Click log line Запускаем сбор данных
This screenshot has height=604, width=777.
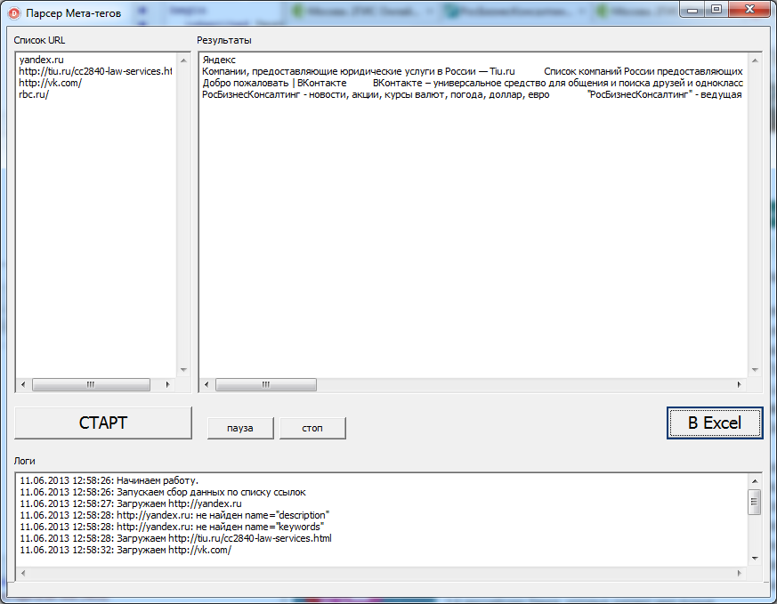click(163, 492)
